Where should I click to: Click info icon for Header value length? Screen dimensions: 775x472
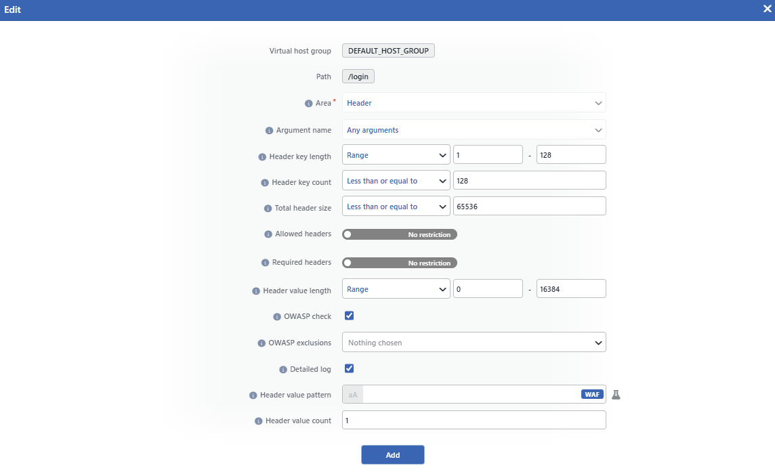(x=255, y=291)
